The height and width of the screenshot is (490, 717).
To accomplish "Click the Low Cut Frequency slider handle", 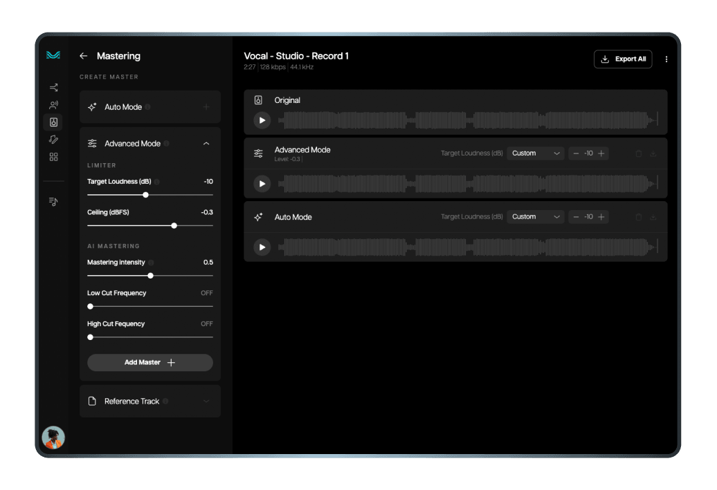I will 90,306.
